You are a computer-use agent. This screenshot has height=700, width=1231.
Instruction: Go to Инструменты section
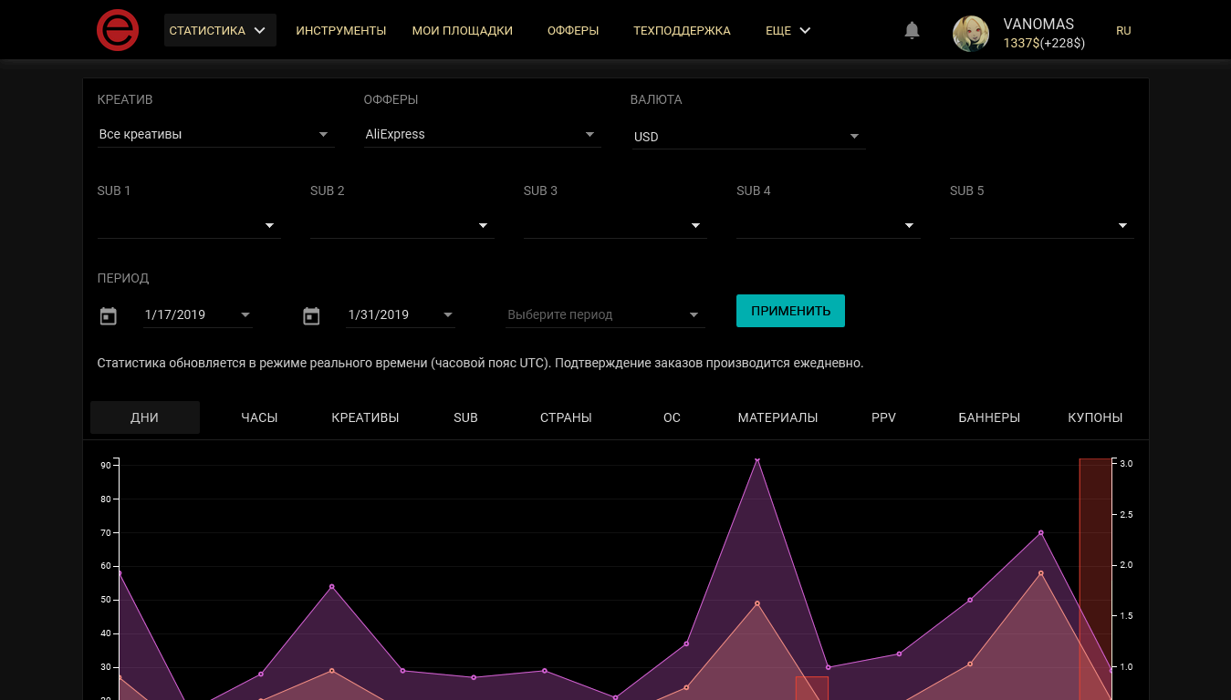coord(341,30)
